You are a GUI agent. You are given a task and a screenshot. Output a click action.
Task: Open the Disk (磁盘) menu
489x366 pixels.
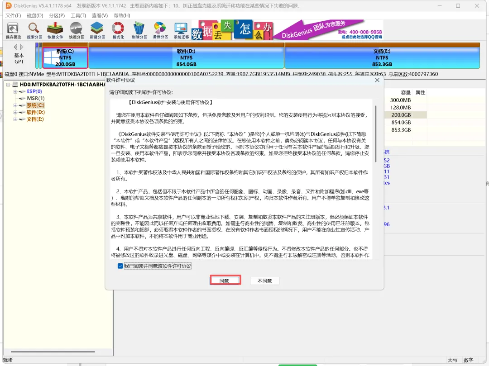click(x=35, y=15)
